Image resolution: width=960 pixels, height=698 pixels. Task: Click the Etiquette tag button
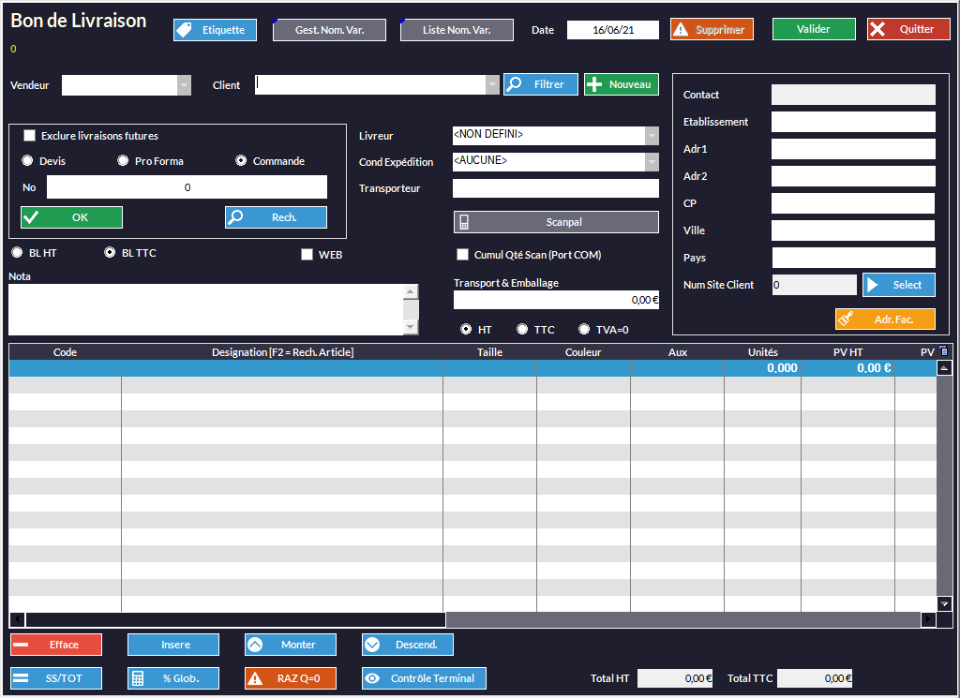[215, 30]
